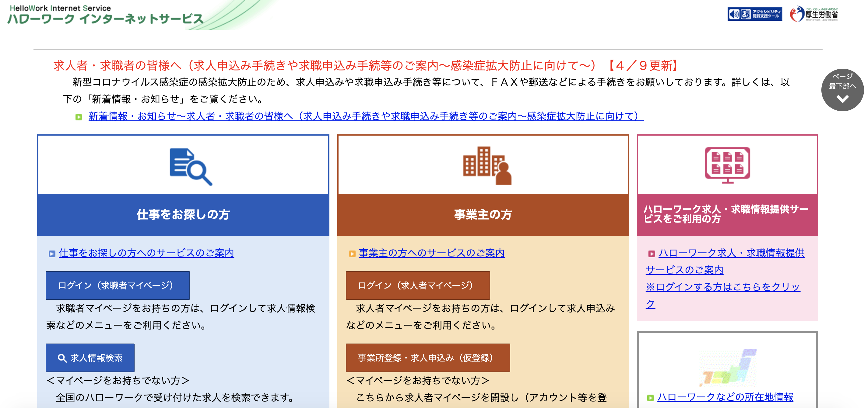Viewport: 864px width, 408px height.
Task: Open ハローワークなどの所在地情報 link
Action: click(725, 397)
